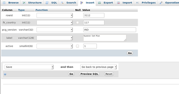Click the Structure tab icon
This screenshot has width=179, height=94.
click(x=24, y=3)
